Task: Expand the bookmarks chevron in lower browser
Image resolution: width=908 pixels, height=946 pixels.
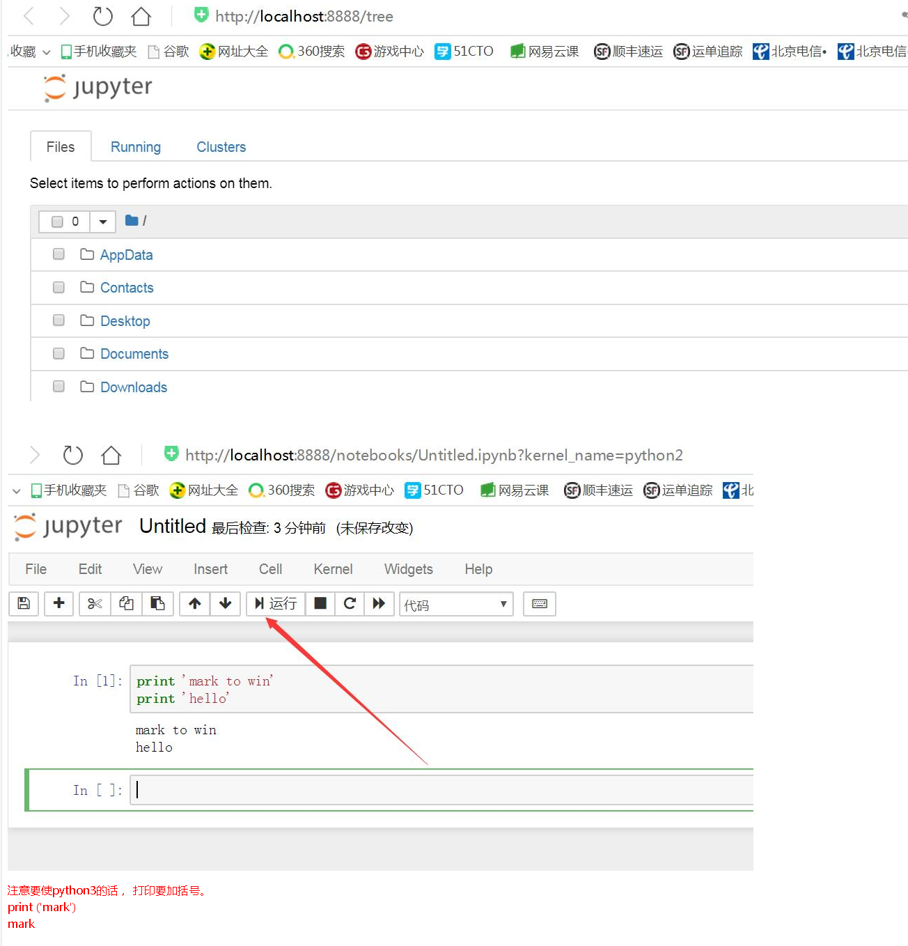Action: click(17, 491)
